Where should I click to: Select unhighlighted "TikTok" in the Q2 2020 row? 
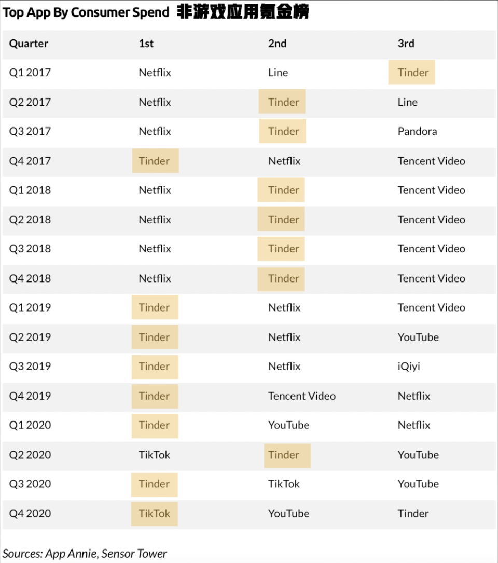tap(154, 455)
